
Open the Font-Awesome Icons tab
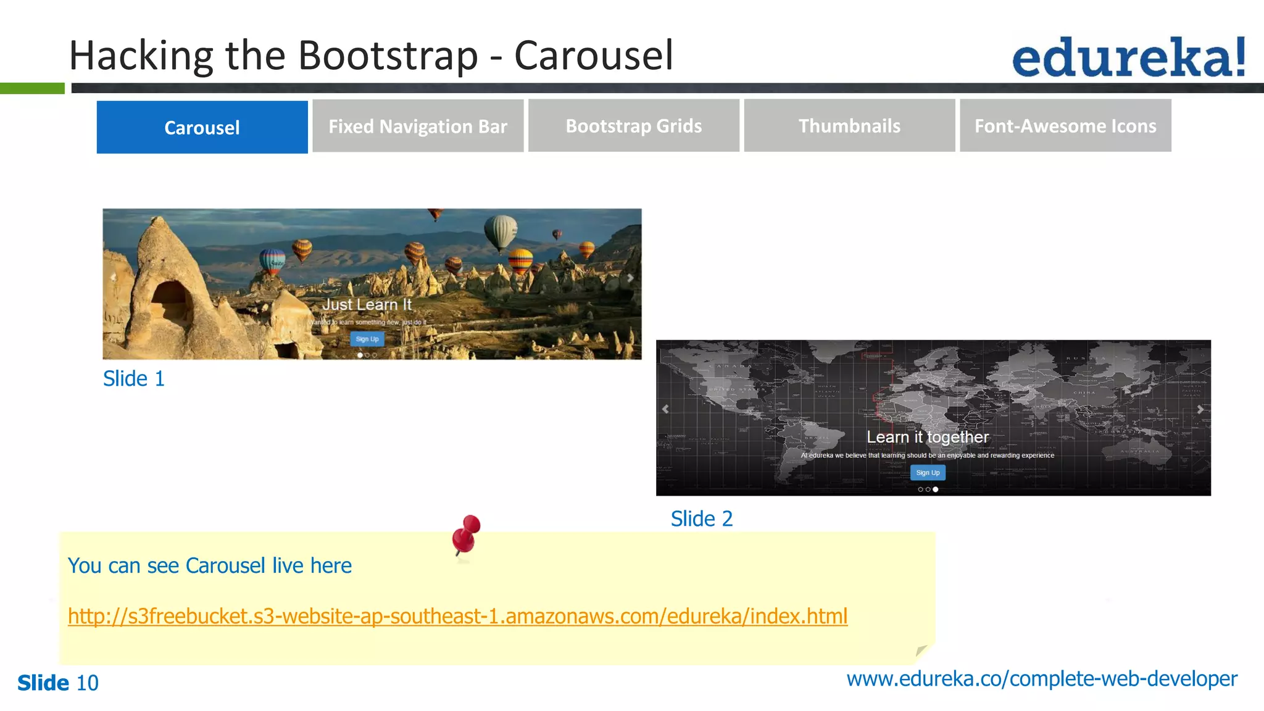click(x=1065, y=126)
